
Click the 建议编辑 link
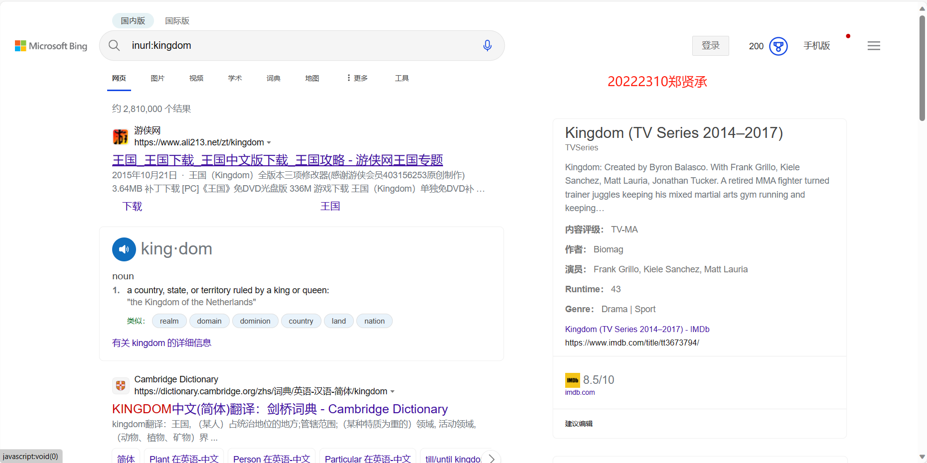point(579,424)
